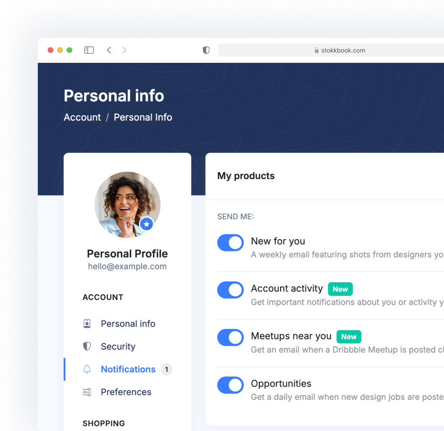Click the Meetups near you title
Viewport: 444px width, 431px height.
[291, 336]
